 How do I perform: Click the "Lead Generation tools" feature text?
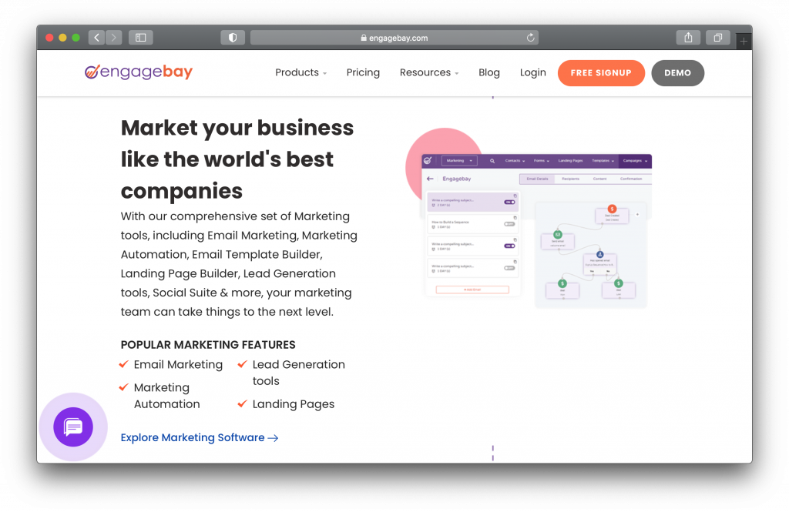[x=299, y=373]
